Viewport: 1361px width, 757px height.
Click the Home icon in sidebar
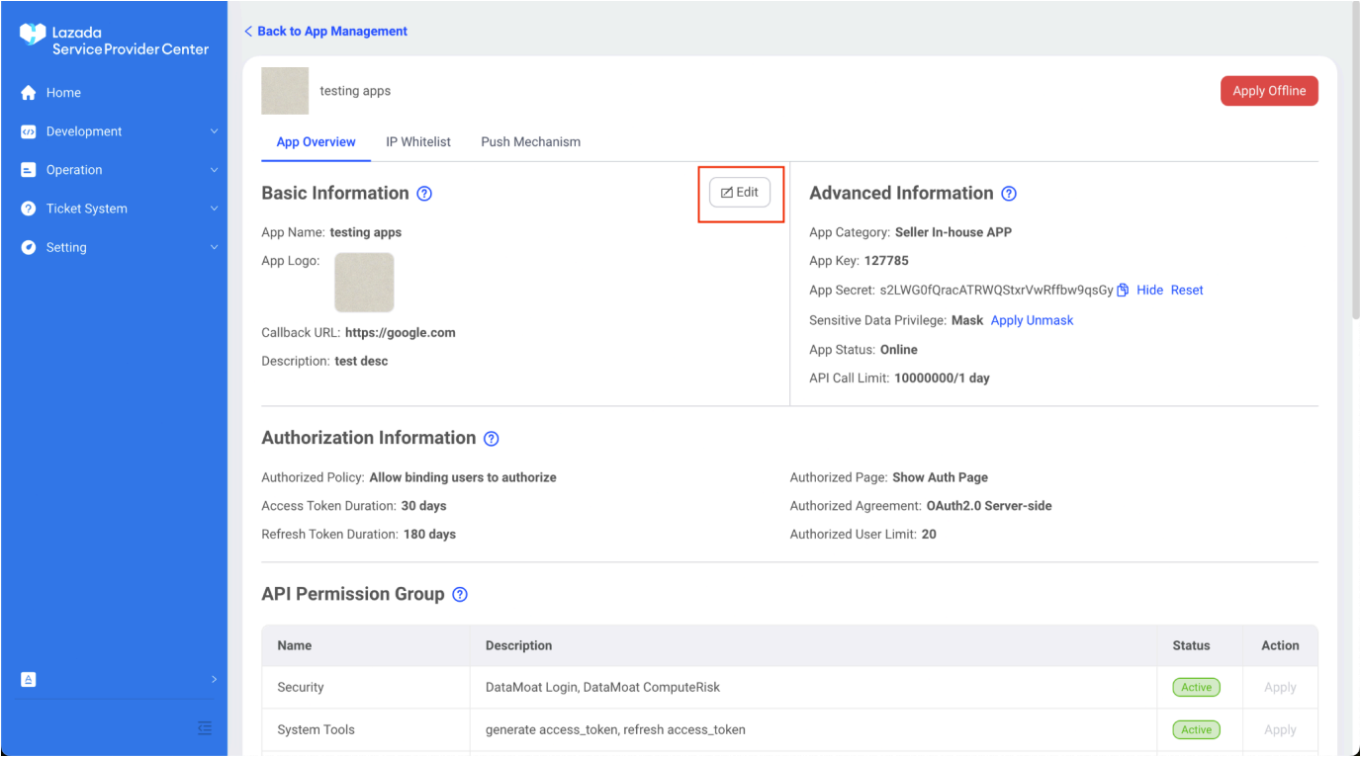click(x=29, y=93)
